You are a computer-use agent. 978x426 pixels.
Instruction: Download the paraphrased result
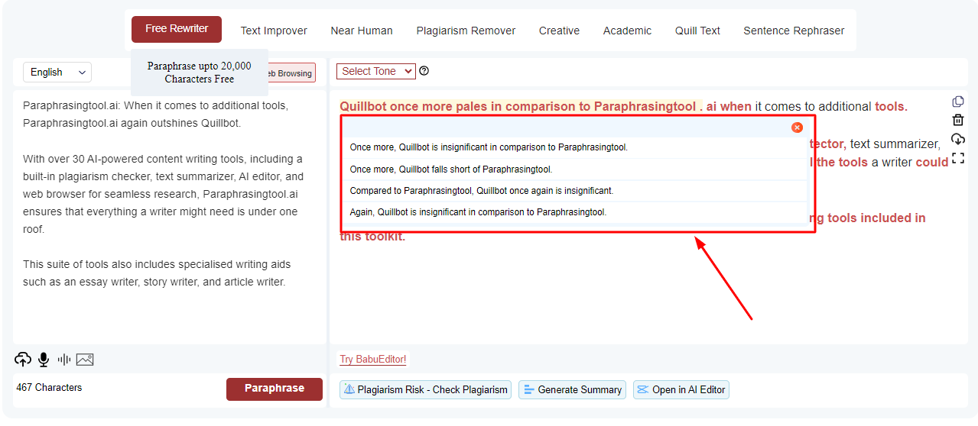(958, 139)
